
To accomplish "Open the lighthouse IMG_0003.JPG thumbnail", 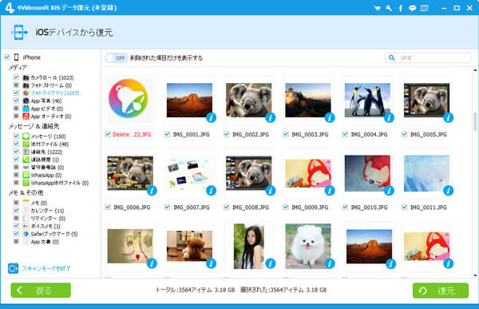I will [308, 100].
